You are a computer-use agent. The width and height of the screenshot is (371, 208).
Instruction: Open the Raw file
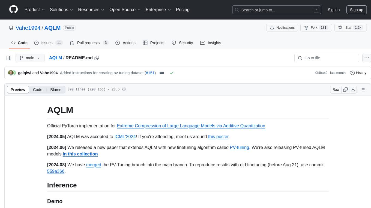336,90
